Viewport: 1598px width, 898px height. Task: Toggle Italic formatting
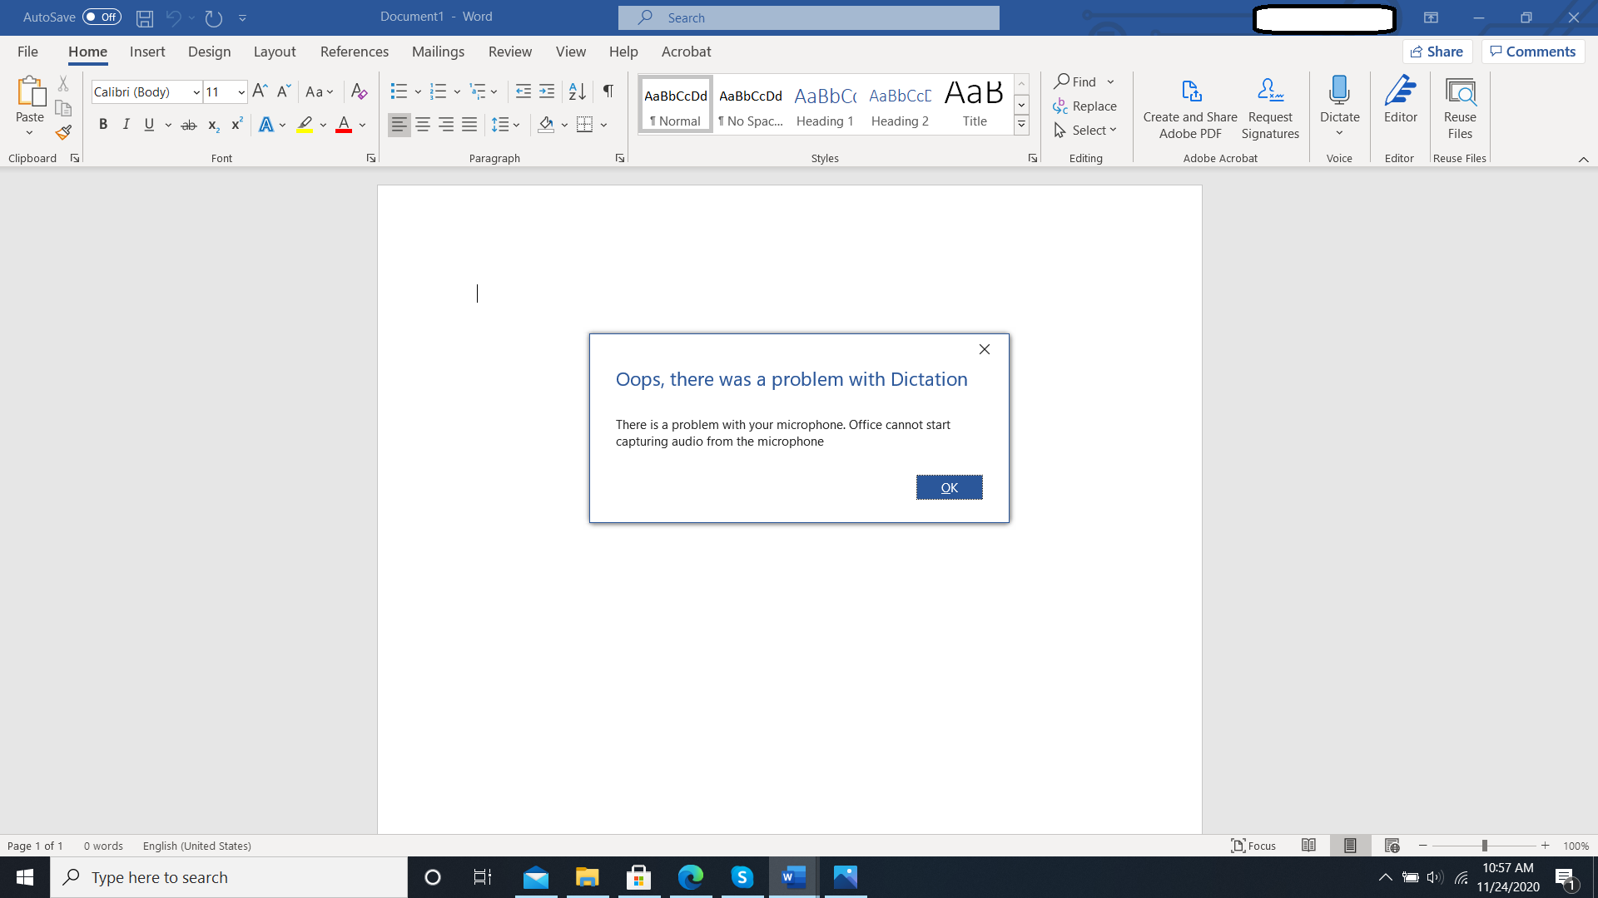126,125
